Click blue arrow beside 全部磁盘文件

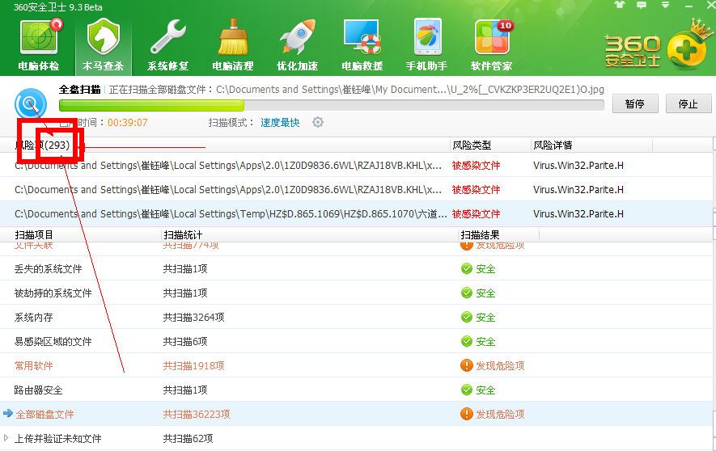click(x=8, y=414)
